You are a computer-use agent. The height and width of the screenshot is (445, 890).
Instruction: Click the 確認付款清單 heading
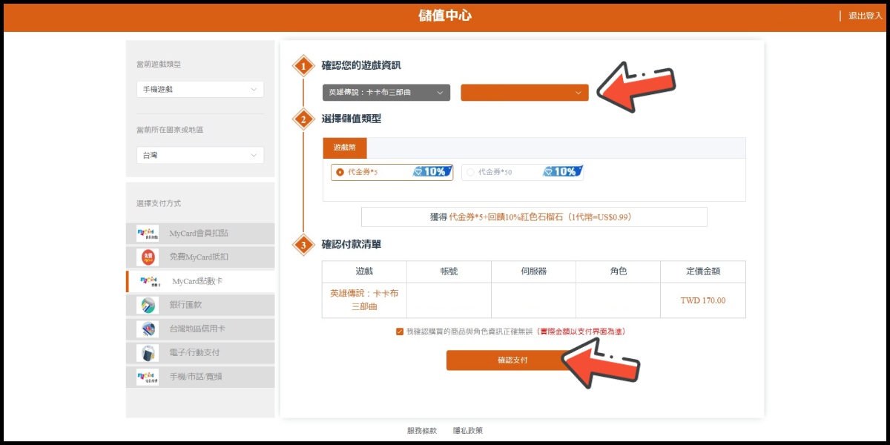352,244
